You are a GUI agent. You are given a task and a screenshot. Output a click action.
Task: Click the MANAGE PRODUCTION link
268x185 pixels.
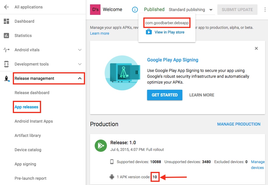(239, 124)
